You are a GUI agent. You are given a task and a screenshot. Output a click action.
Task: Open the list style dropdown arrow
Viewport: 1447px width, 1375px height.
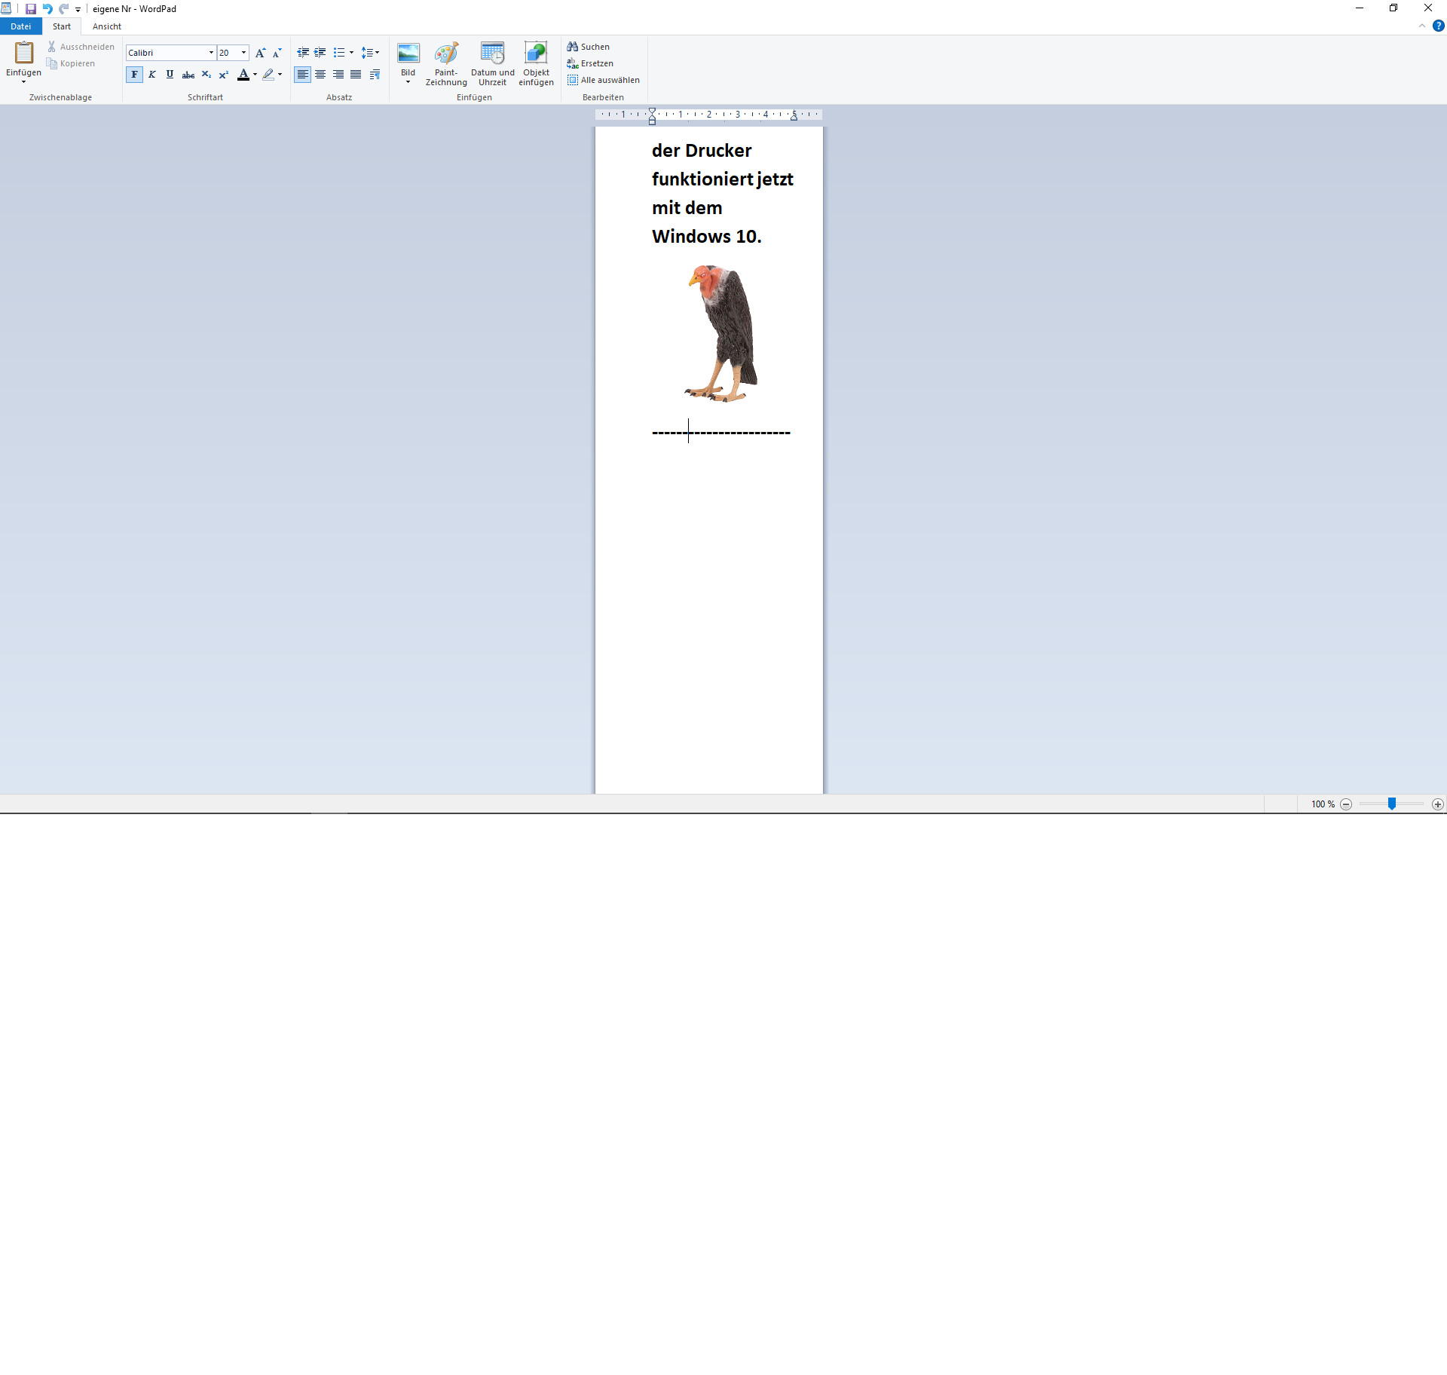[351, 53]
